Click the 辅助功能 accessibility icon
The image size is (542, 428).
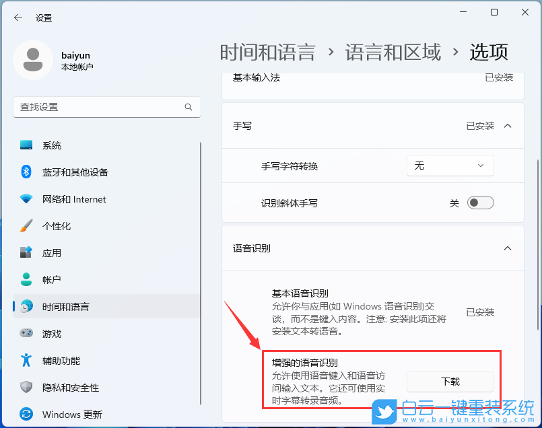pos(26,360)
